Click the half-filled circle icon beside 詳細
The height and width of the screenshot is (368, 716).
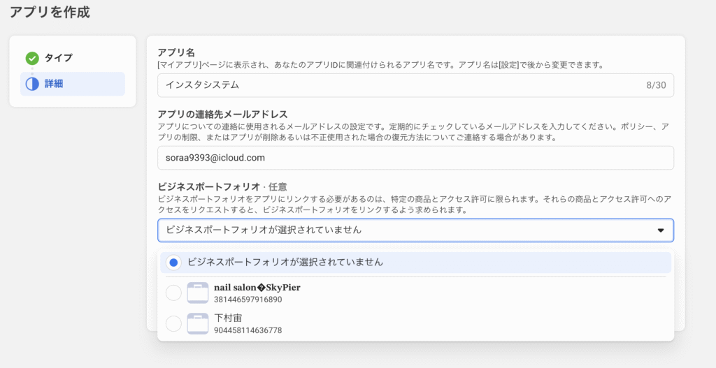coord(32,84)
